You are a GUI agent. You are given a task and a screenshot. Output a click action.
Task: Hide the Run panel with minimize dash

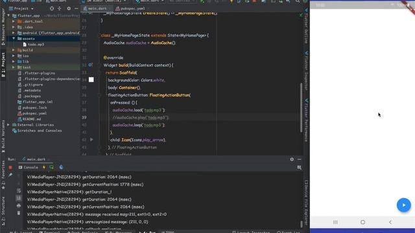point(299,159)
